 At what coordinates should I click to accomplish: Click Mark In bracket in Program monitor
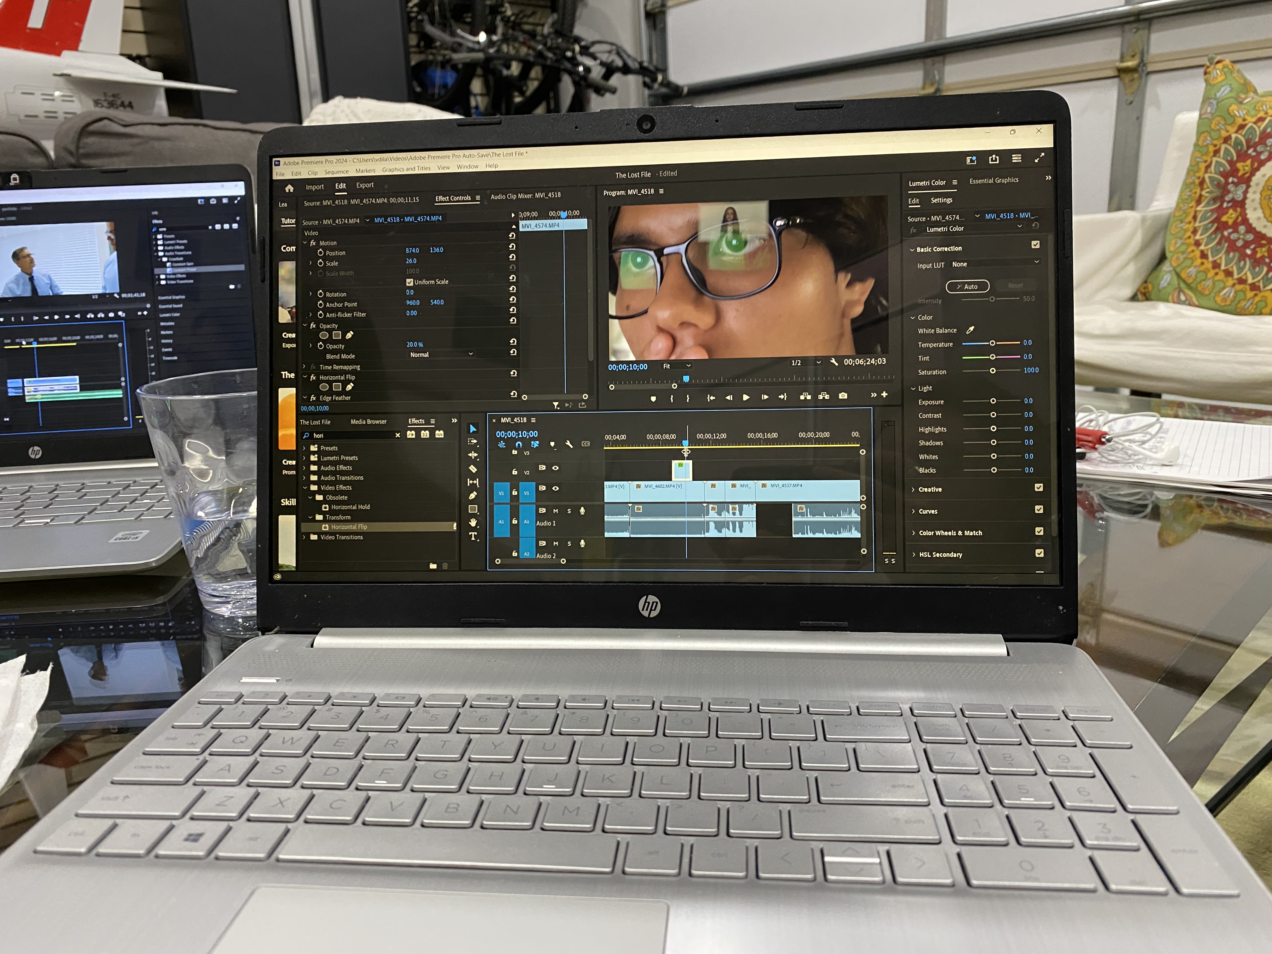pyautogui.click(x=671, y=398)
